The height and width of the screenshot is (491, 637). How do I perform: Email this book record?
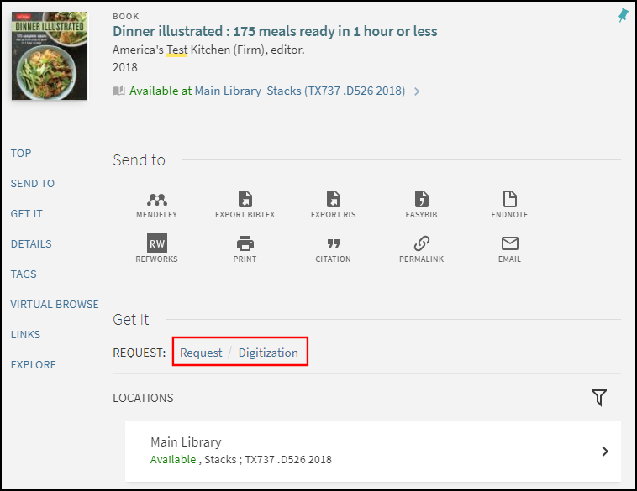(x=509, y=248)
